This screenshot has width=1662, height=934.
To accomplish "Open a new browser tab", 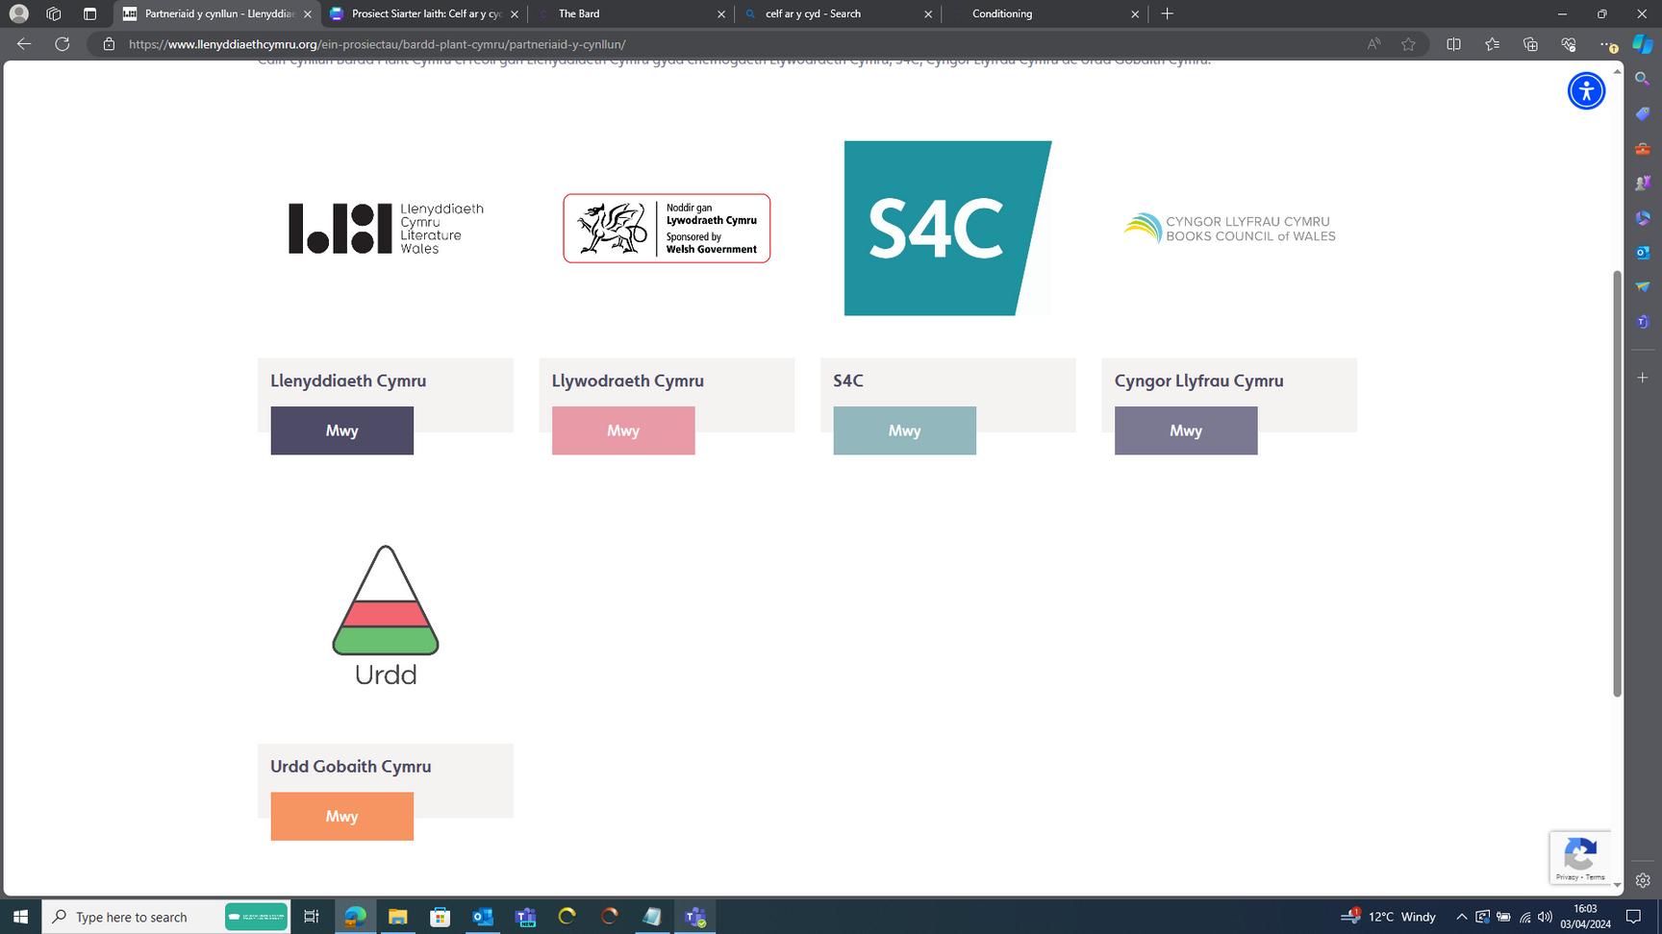I will click(1167, 13).
